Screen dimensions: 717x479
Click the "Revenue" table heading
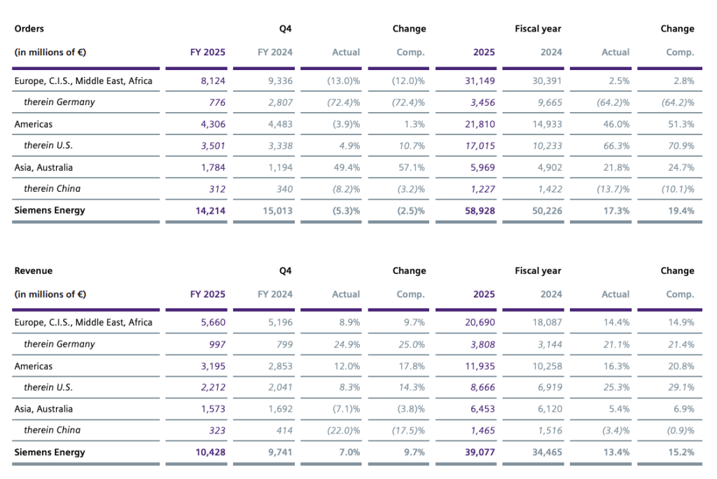coord(33,270)
